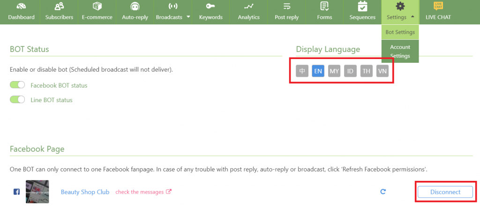
Task: Click the Facebook logo icon beside the page thumbnail
Action: (17, 192)
